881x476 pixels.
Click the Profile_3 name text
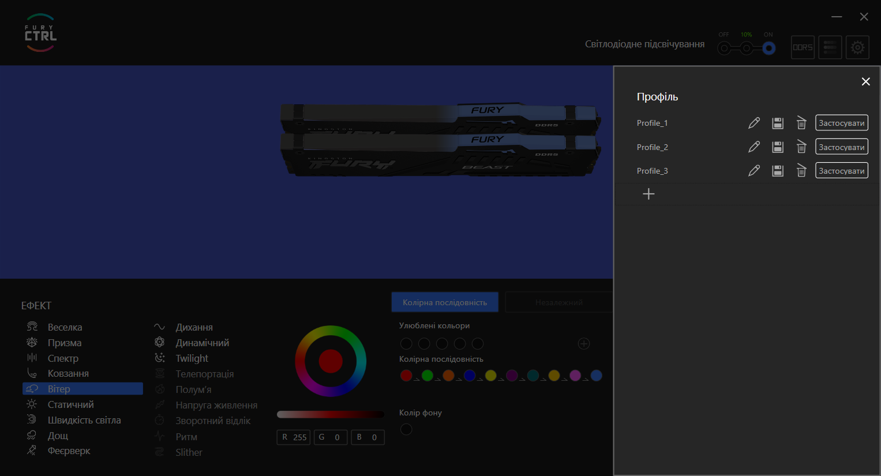653,171
